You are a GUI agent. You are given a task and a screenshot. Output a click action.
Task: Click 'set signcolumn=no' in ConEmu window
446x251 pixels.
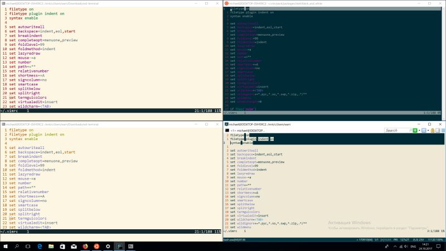point(245,196)
